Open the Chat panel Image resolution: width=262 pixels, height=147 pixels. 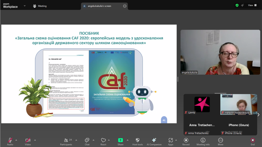[x=87, y=140]
